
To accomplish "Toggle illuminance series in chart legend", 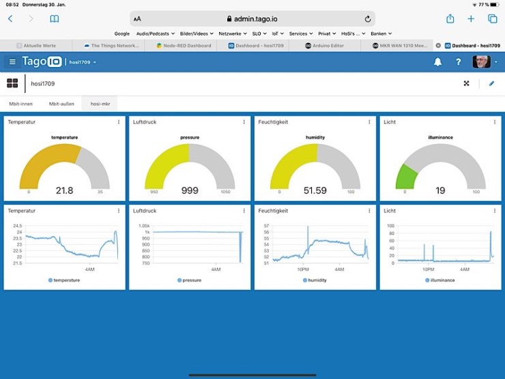I will point(439,280).
